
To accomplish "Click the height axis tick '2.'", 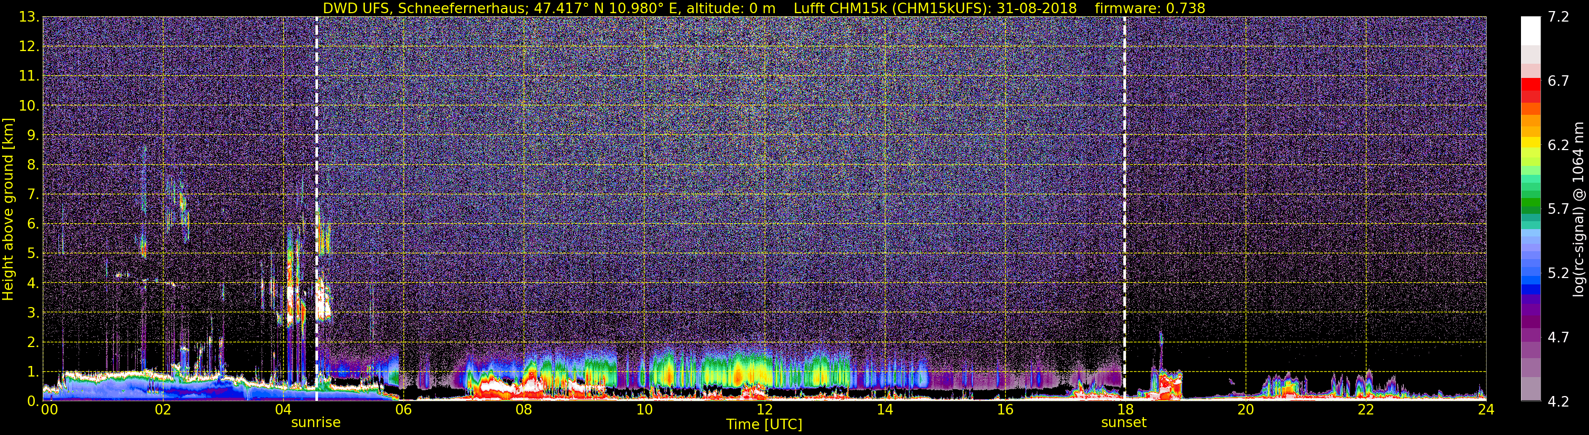I will [x=33, y=343].
